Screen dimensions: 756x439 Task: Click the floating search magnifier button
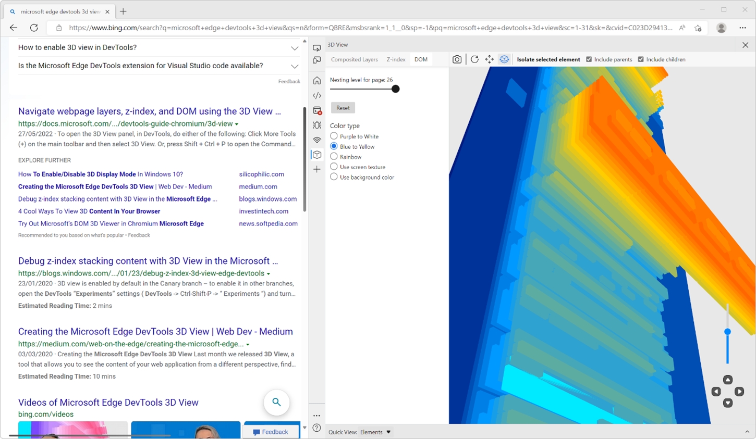[x=277, y=402]
